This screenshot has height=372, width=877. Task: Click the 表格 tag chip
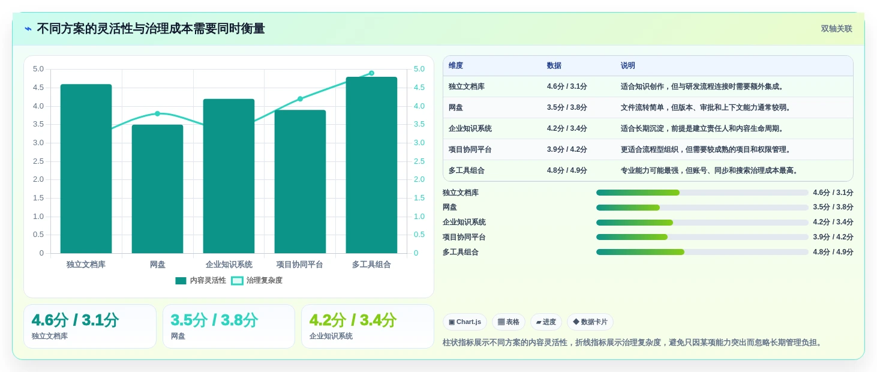coord(509,322)
